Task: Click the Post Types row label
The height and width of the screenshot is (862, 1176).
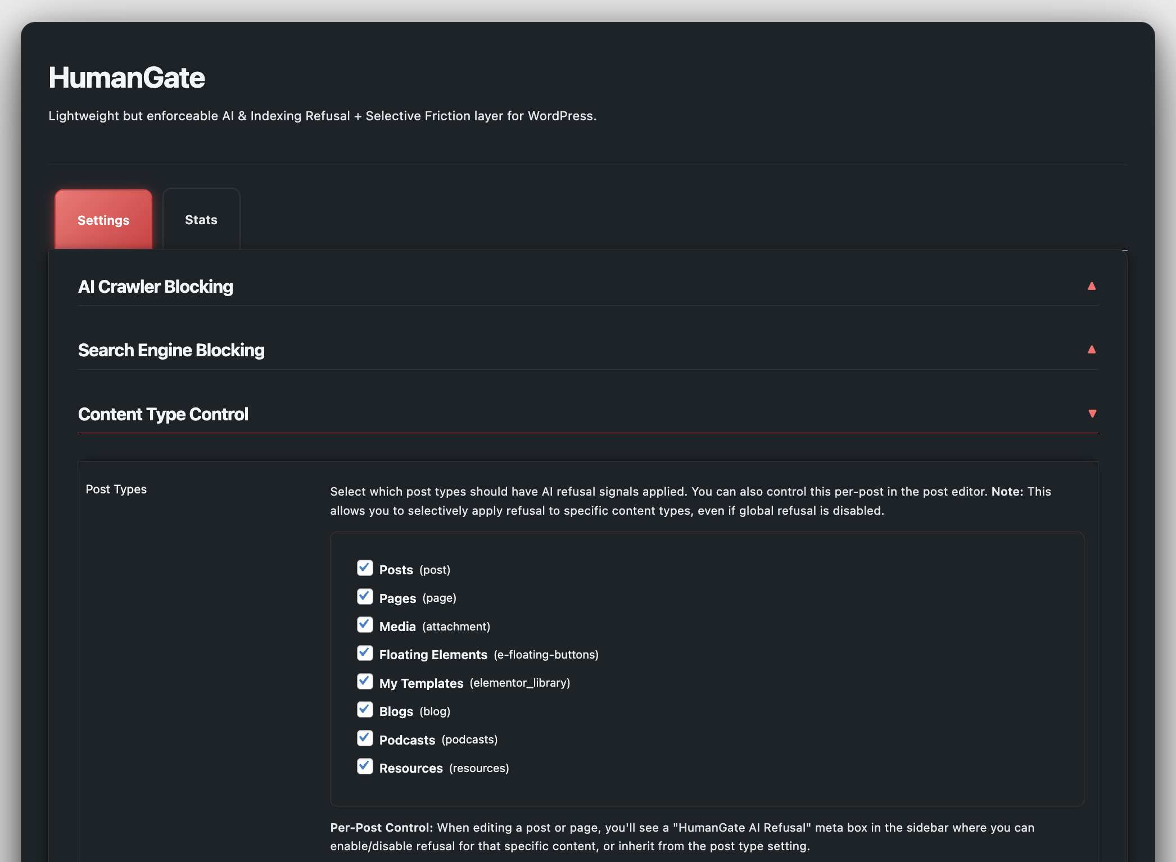Action: click(x=116, y=489)
